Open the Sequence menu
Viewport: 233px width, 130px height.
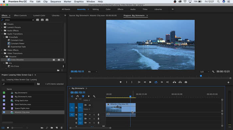tap(56, 1)
